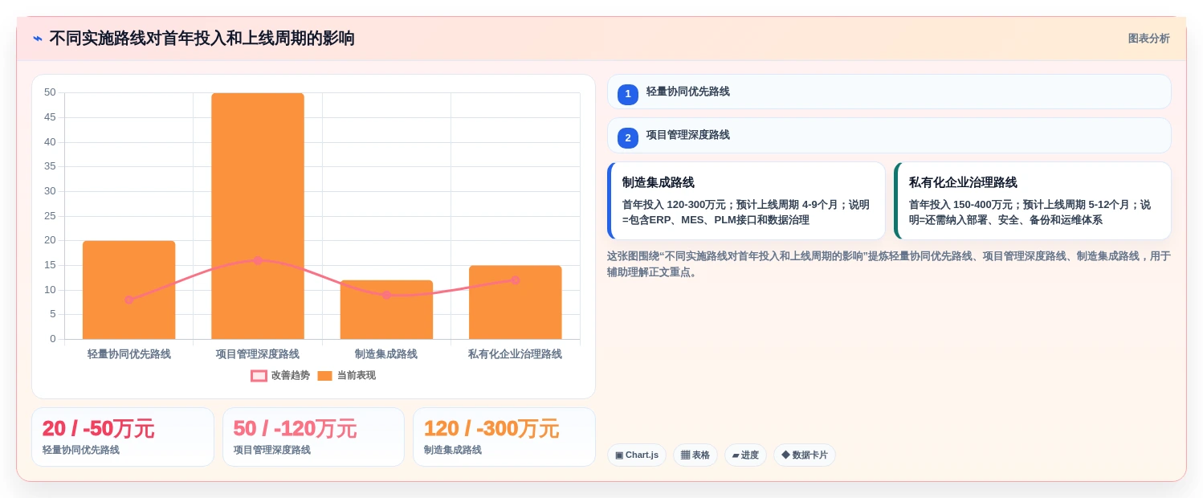The height and width of the screenshot is (498, 1203).
Task: Open the 制造集成路线 detail card
Action: (746, 201)
